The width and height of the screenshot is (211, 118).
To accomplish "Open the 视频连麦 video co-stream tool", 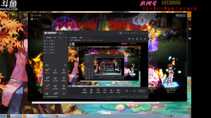I will pyautogui.click(x=47, y=79).
